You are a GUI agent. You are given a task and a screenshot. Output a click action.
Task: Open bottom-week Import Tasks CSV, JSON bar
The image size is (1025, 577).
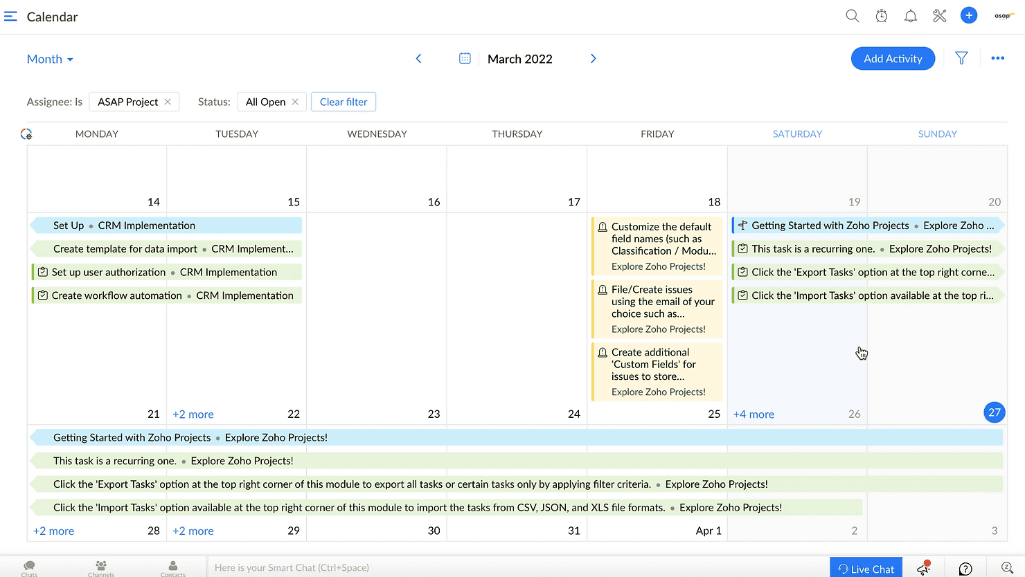click(x=447, y=507)
